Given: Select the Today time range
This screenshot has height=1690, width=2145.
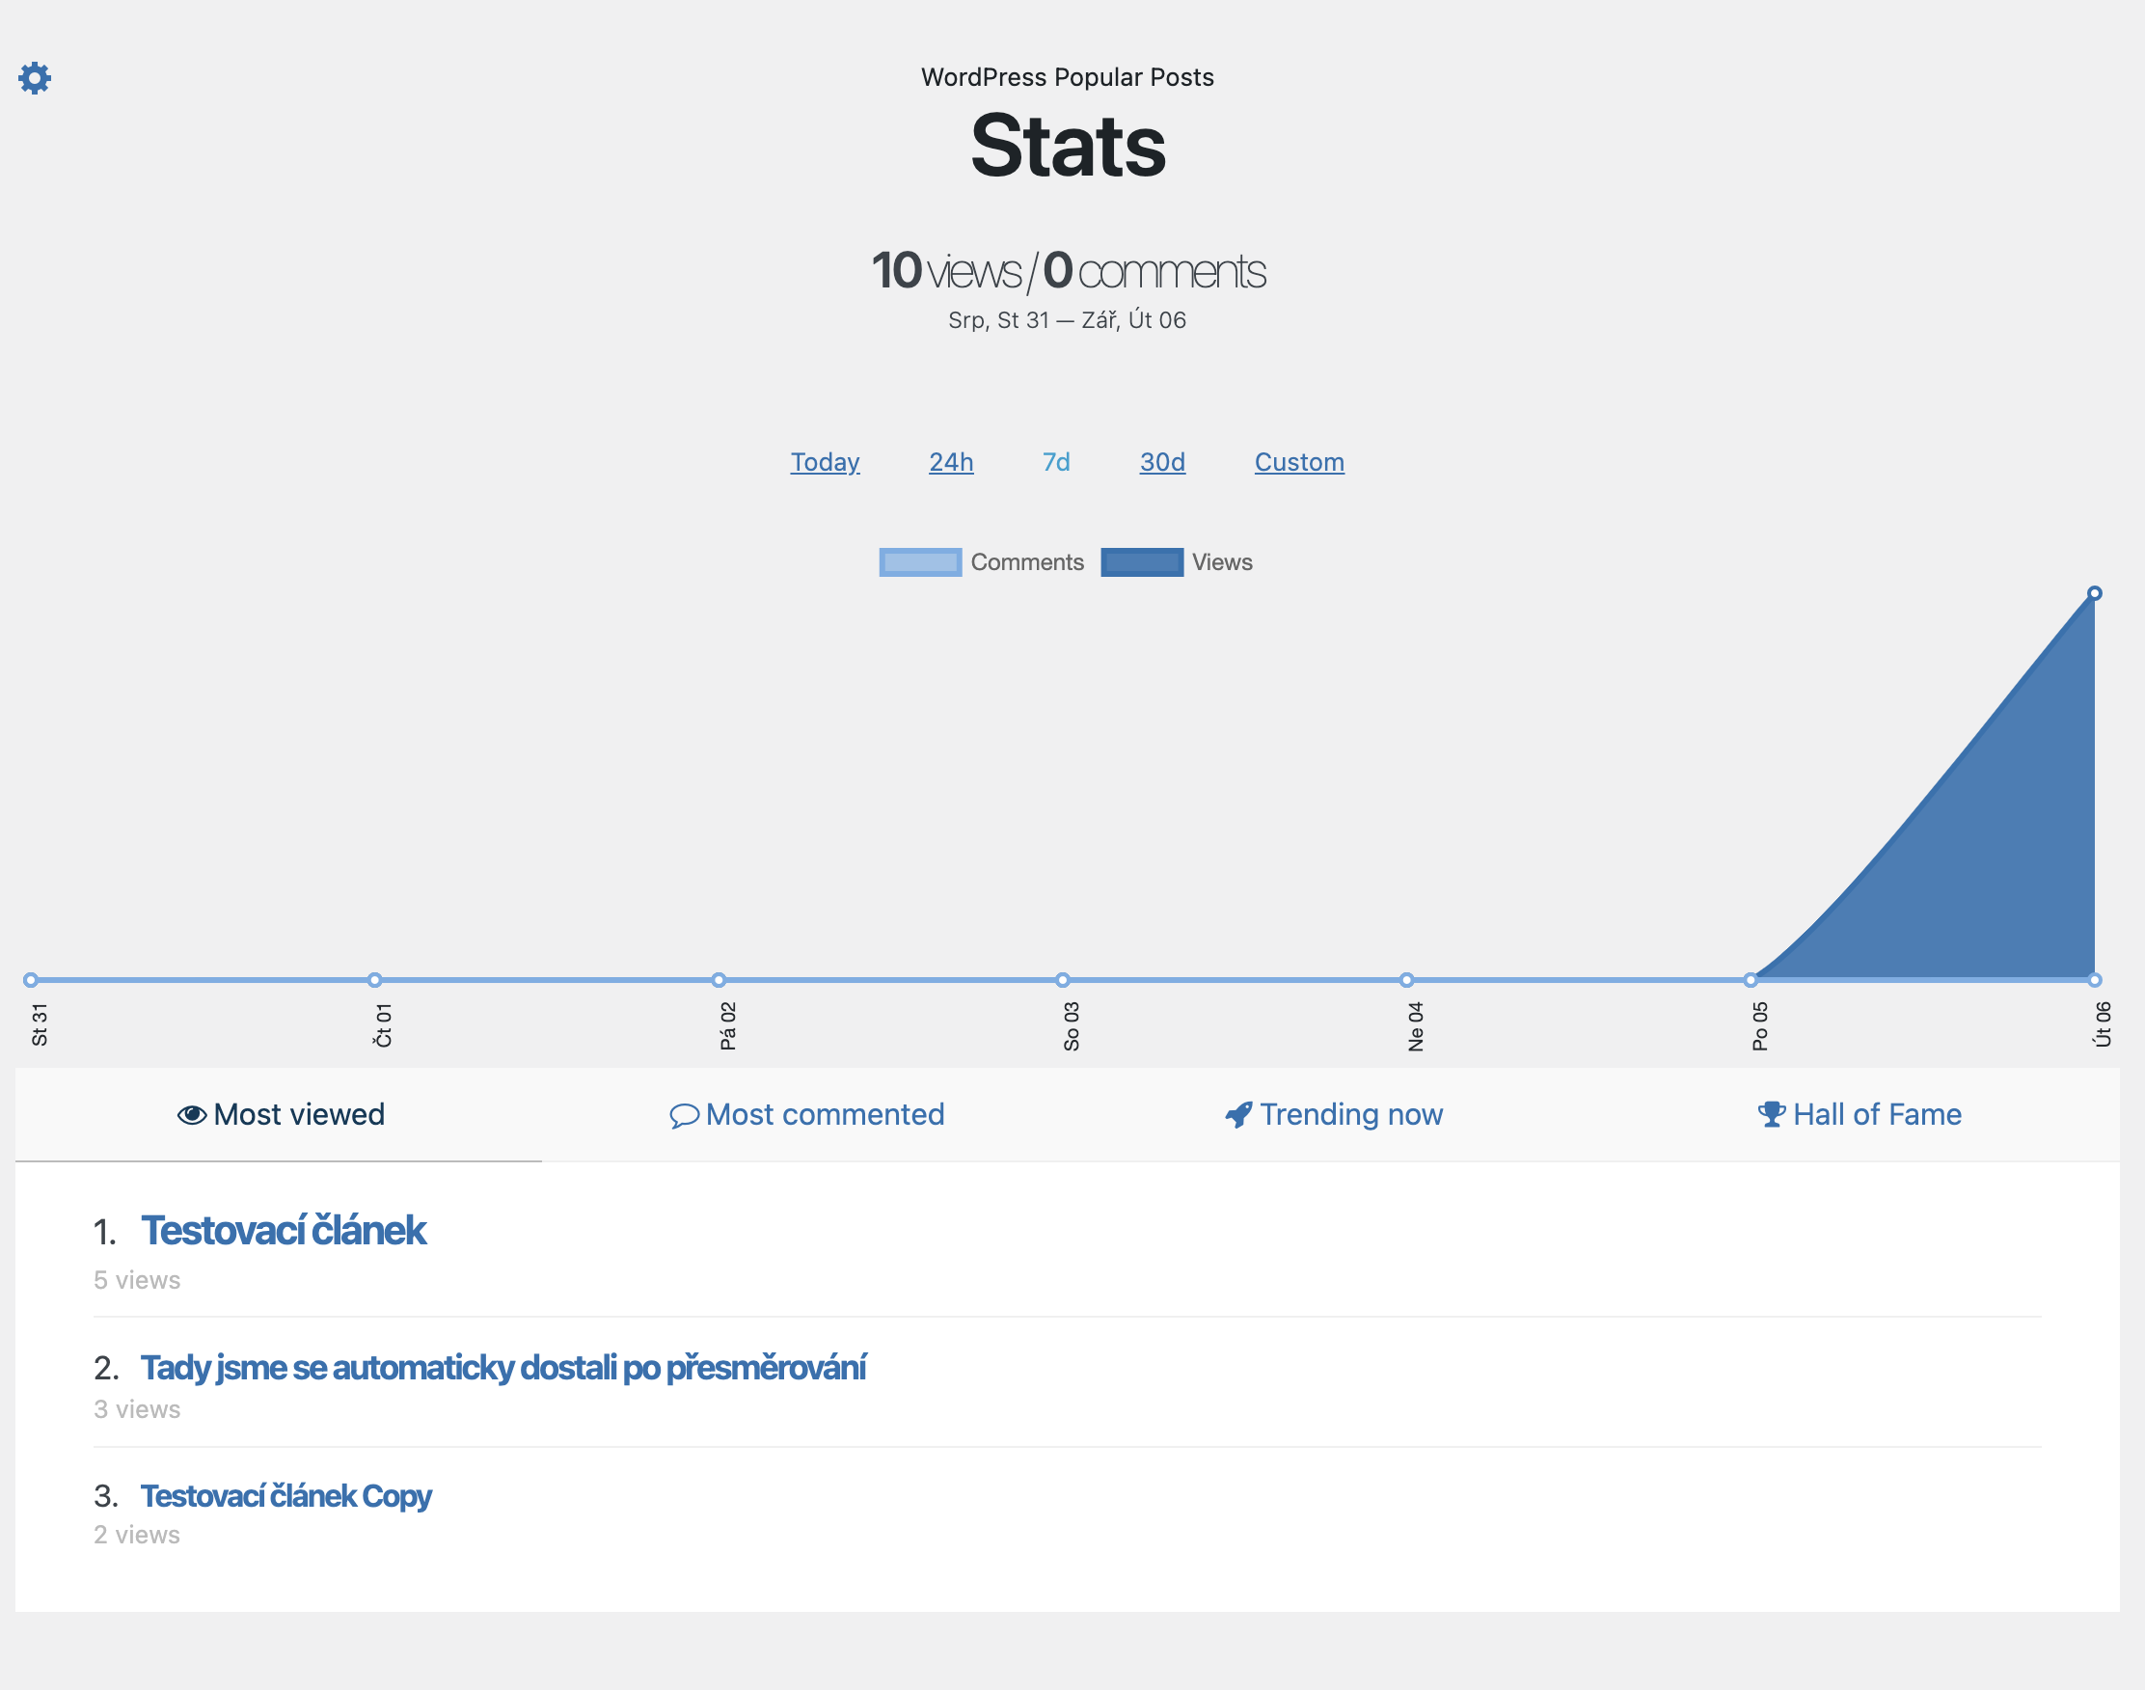Looking at the screenshot, I should 826,462.
